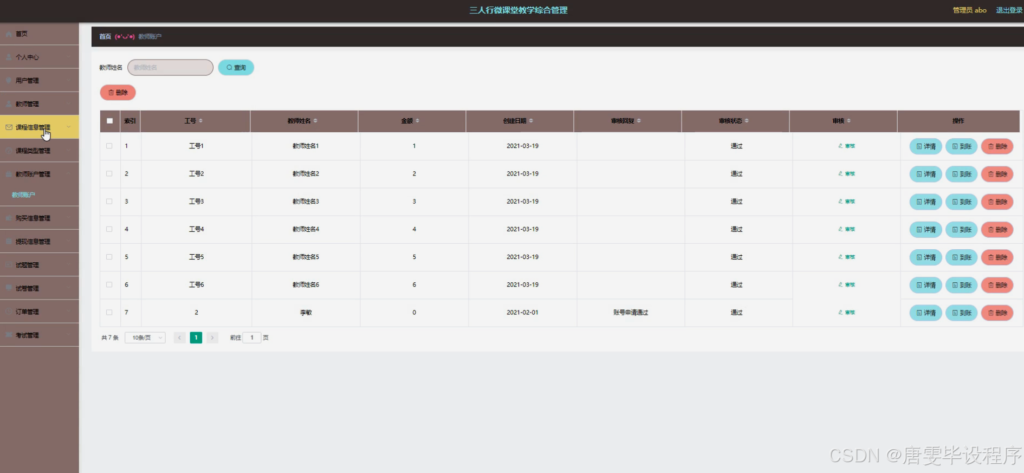Open the 考试管理 sidebar menu
This screenshot has width=1024, height=473.
(x=40, y=335)
